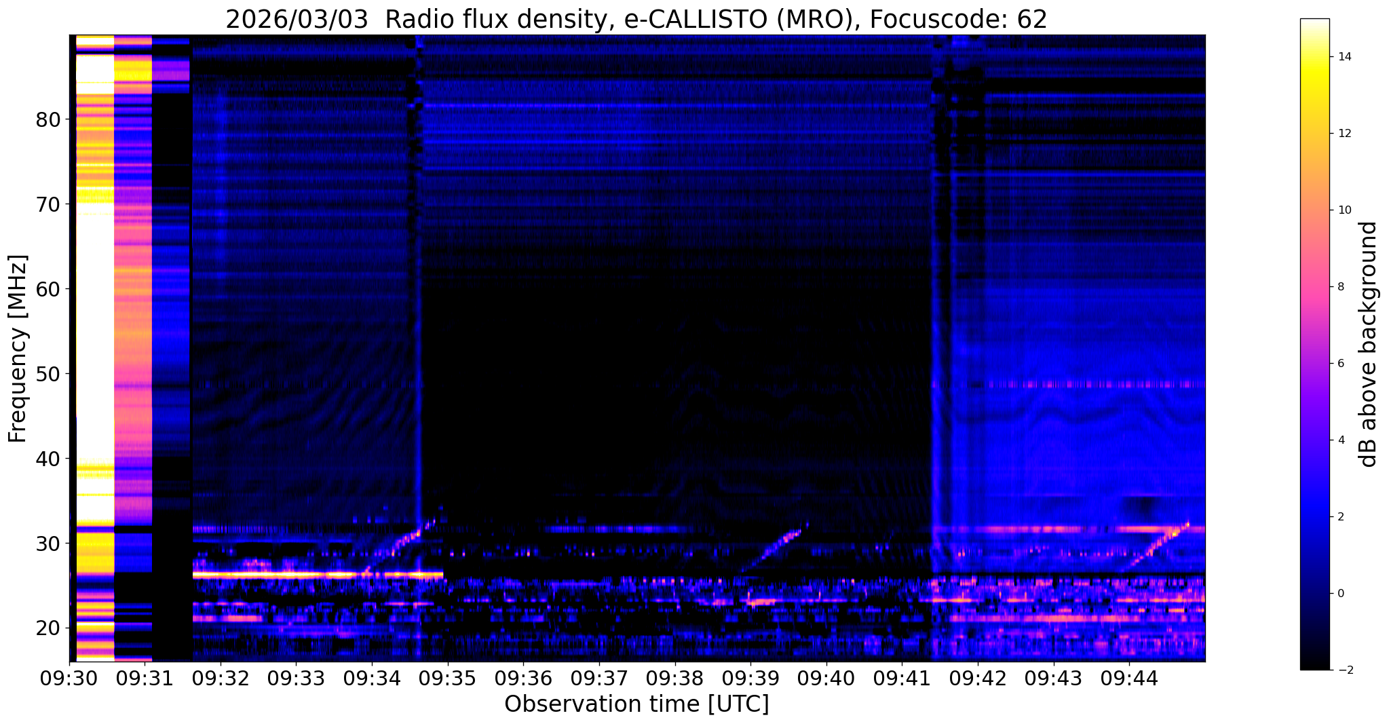Click the 'Observation time [UTC]' x-axis label

636,704
